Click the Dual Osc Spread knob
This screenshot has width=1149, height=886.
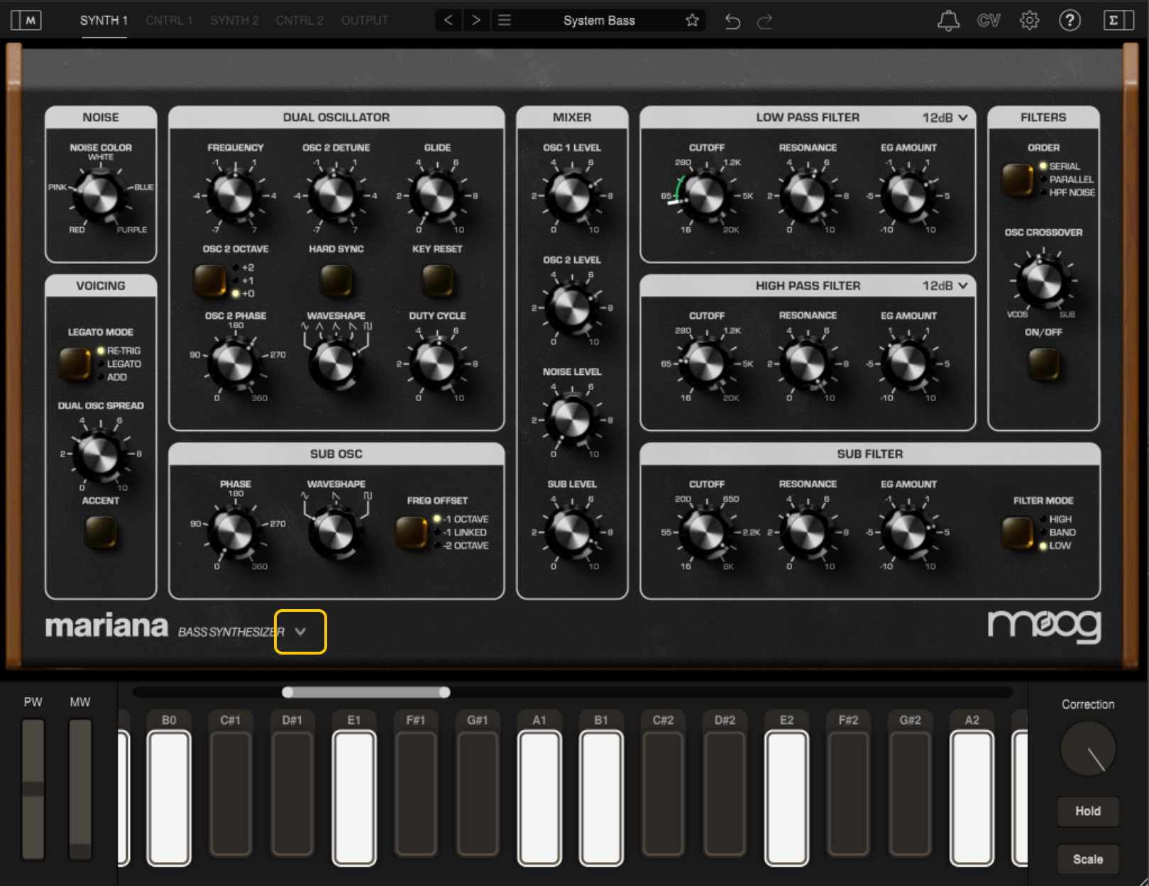100,453
